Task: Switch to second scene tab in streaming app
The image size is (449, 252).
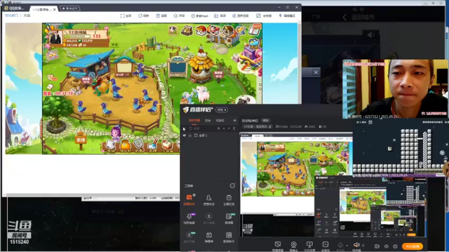Action: tap(208, 120)
